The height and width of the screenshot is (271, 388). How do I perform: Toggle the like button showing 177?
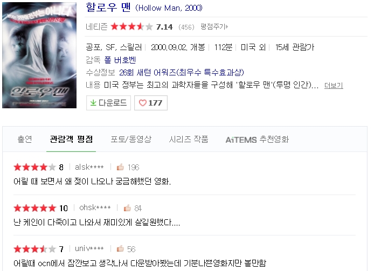tap(151, 103)
